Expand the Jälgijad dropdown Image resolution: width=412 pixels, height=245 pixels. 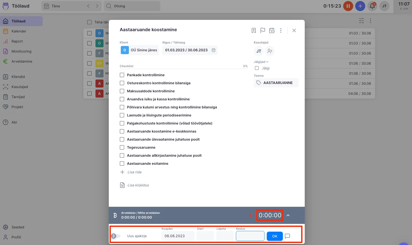point(261,62)
